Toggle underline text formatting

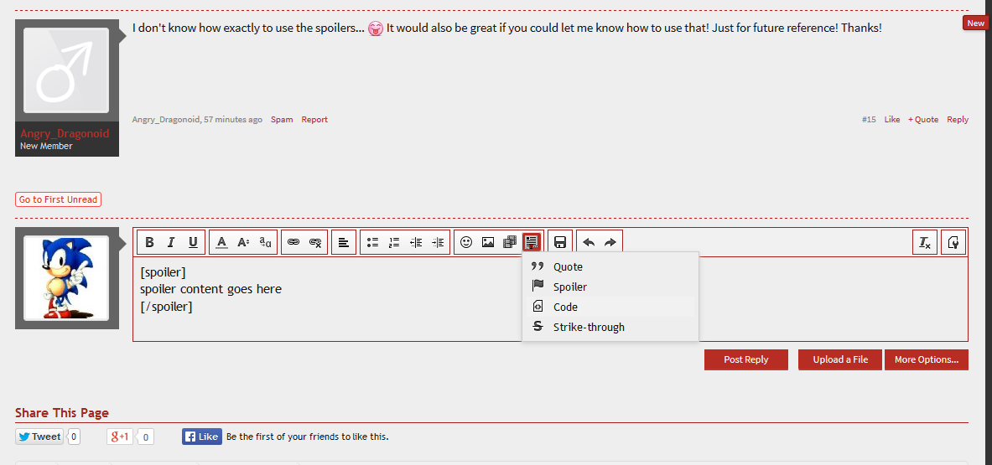point(193,242)
